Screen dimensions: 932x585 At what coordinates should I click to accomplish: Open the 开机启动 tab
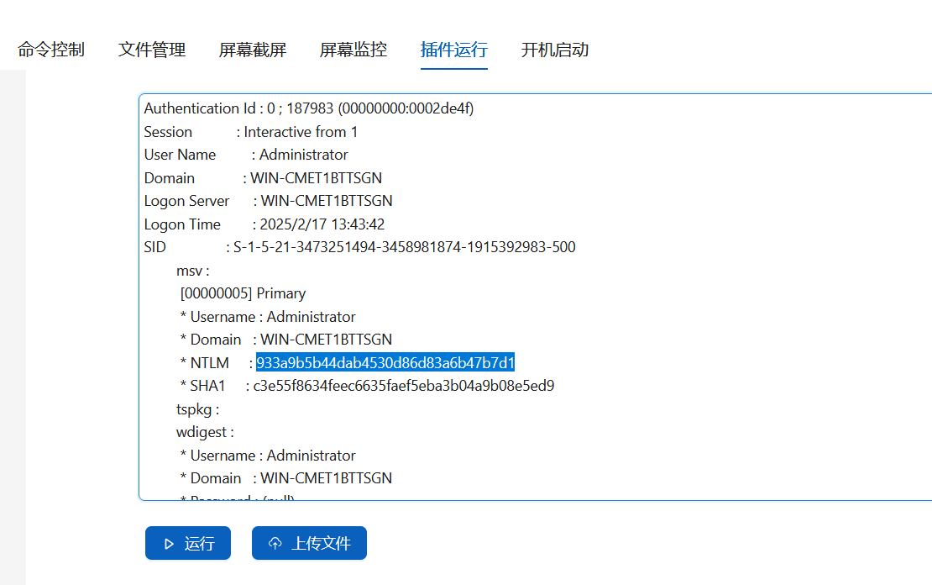555,50
